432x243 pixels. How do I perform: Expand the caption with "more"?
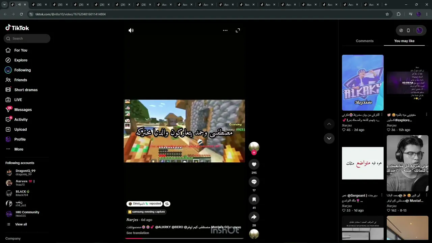[237, 227]
